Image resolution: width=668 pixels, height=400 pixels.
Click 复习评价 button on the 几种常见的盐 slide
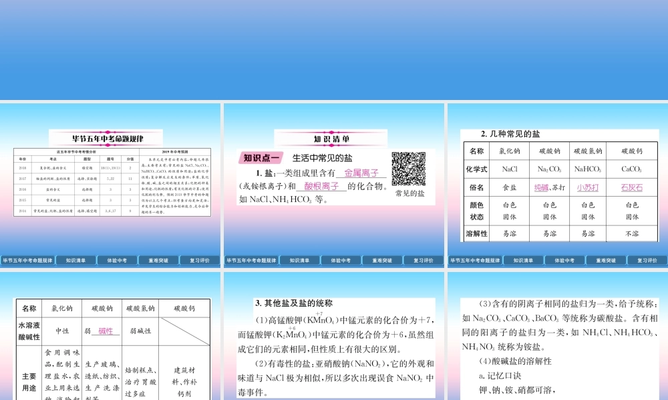(647, 261)
